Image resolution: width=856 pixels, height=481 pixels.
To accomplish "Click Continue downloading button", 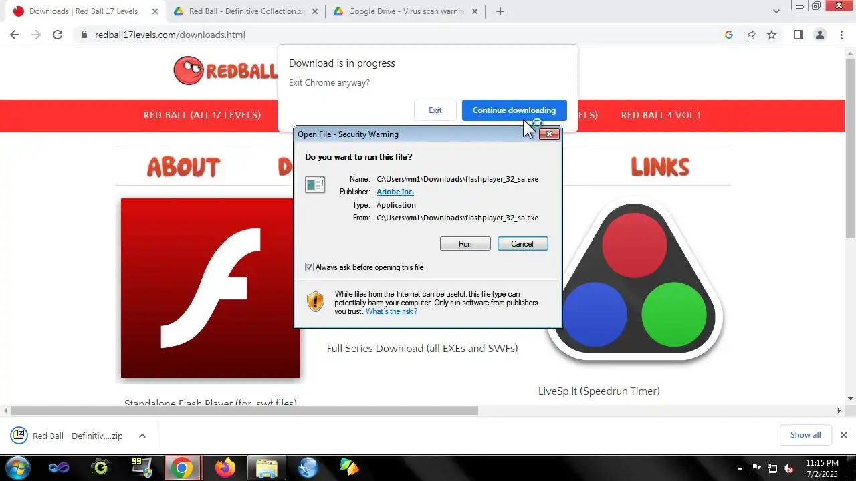I will [514, 110].
